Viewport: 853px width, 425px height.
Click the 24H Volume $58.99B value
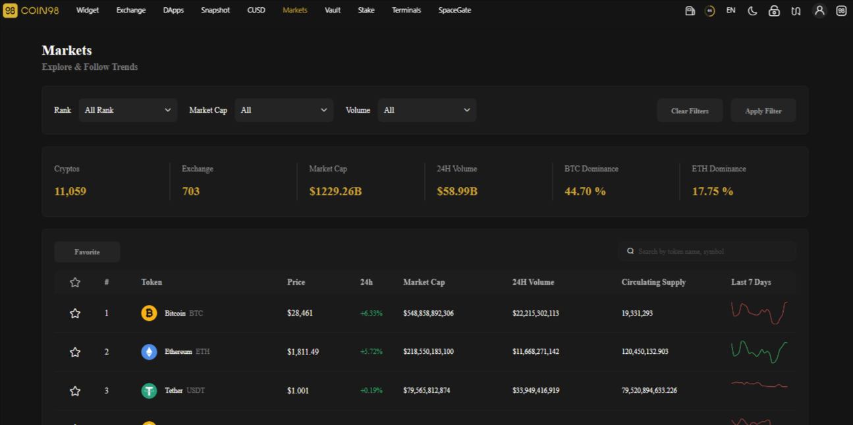point(457,192)
